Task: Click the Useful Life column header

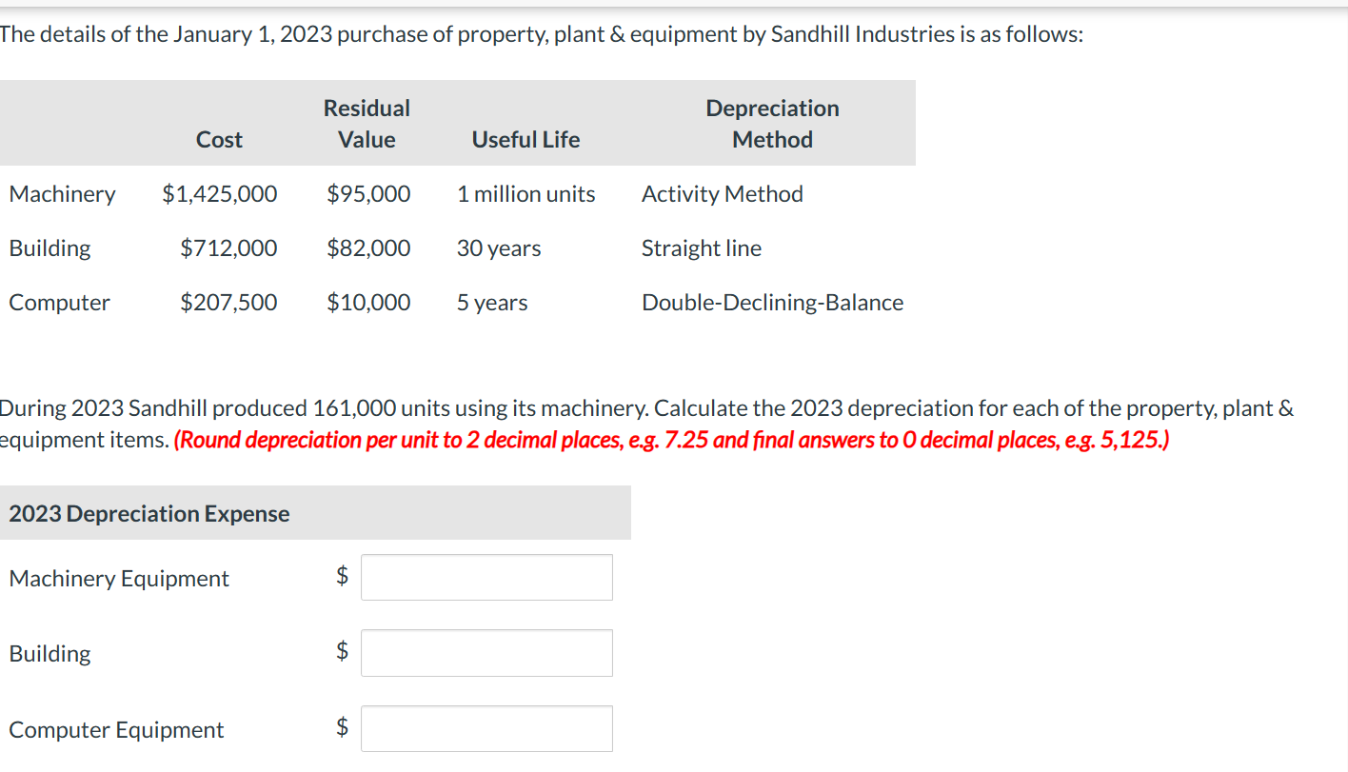Action: [525, 139]
